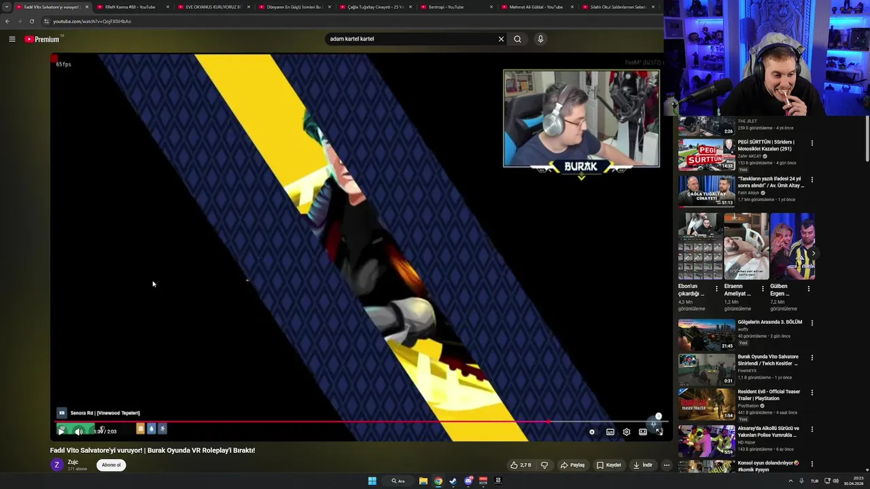
Task: Turn on subtitles in the player
Action: pos(610,432)
